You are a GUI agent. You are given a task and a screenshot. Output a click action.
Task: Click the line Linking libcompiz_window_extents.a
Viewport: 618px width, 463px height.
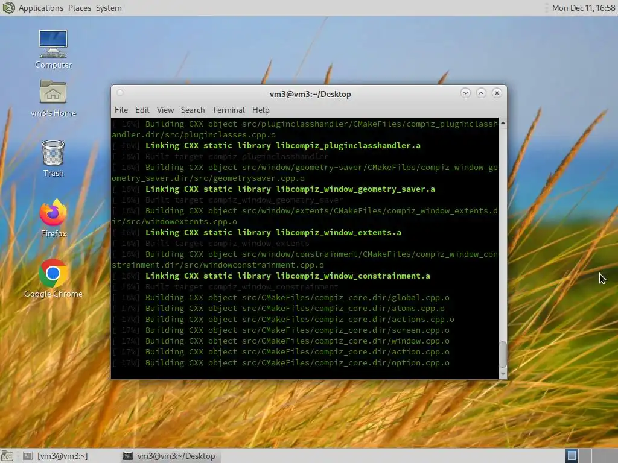(256, 232)
